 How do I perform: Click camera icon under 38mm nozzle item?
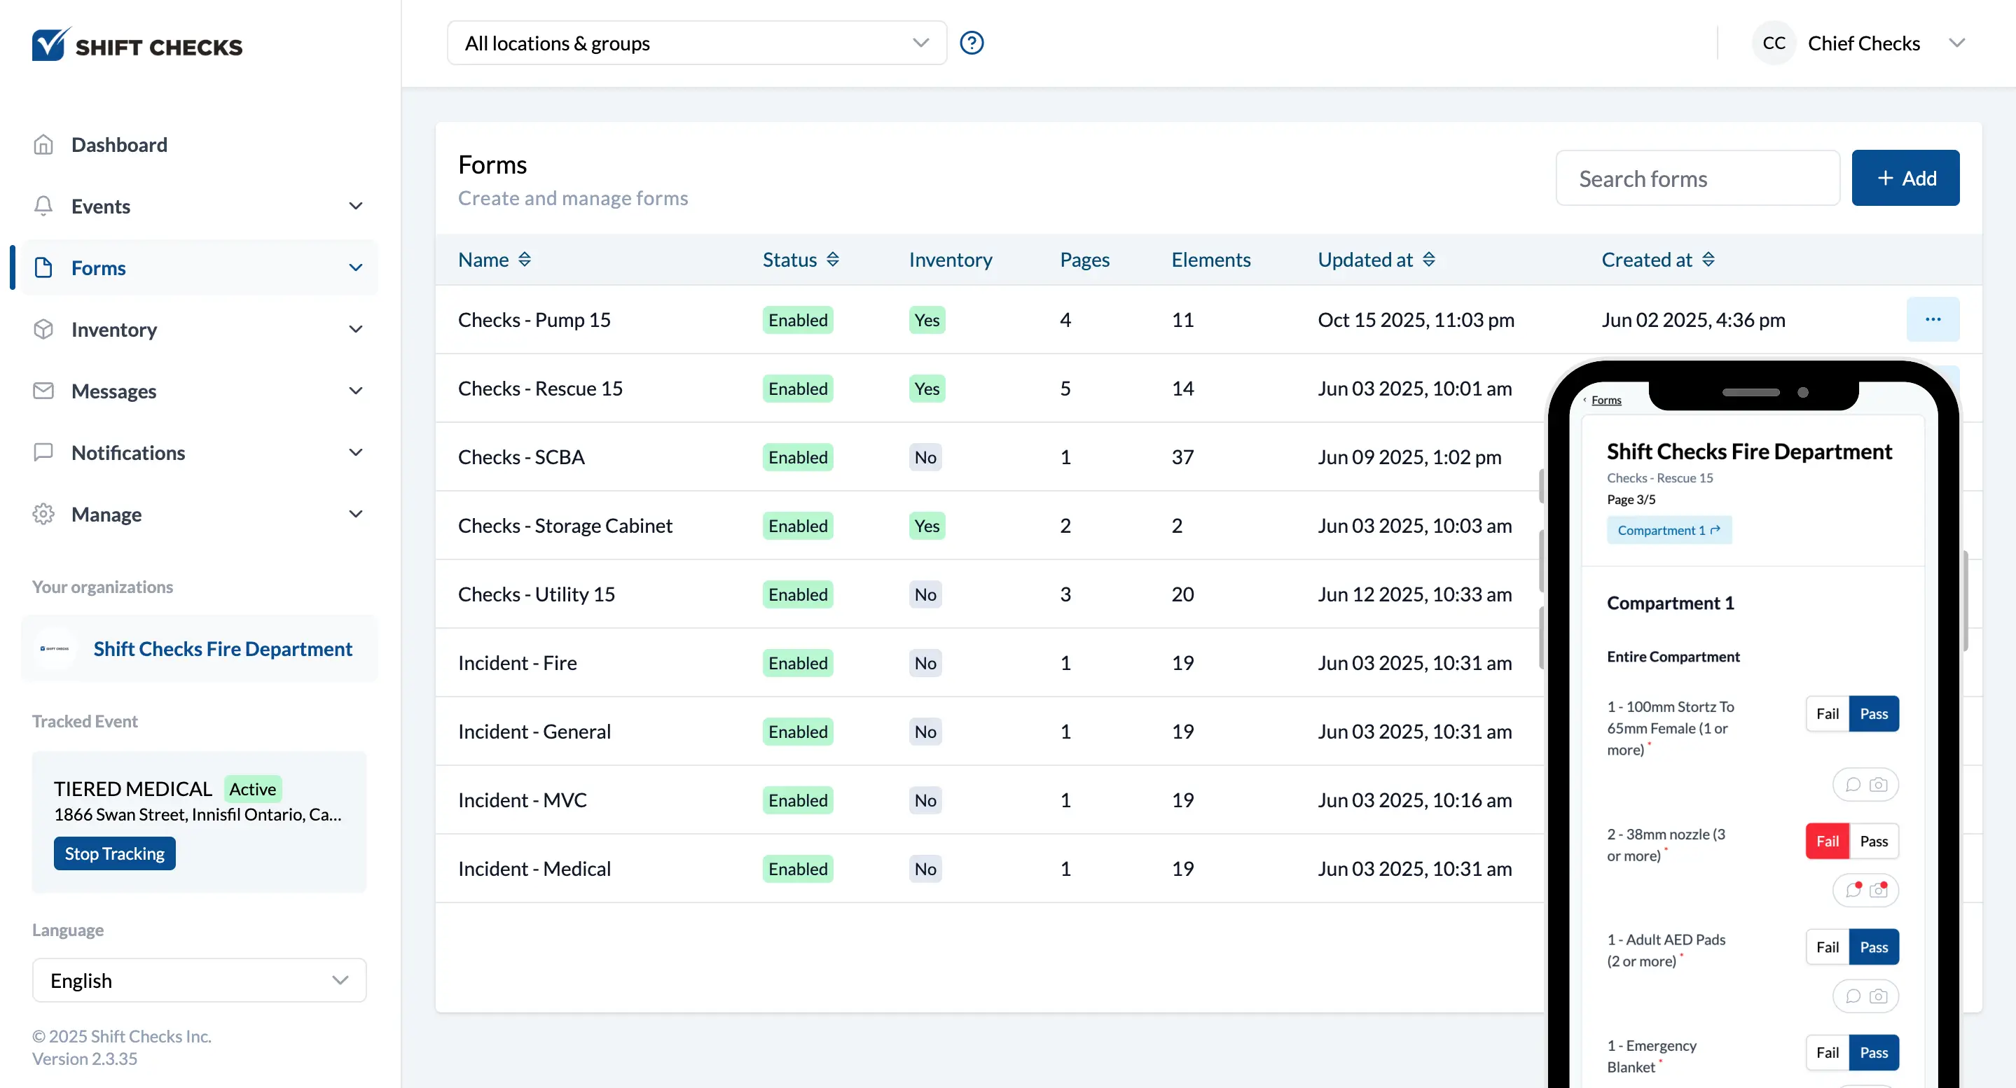[1878, 890]
